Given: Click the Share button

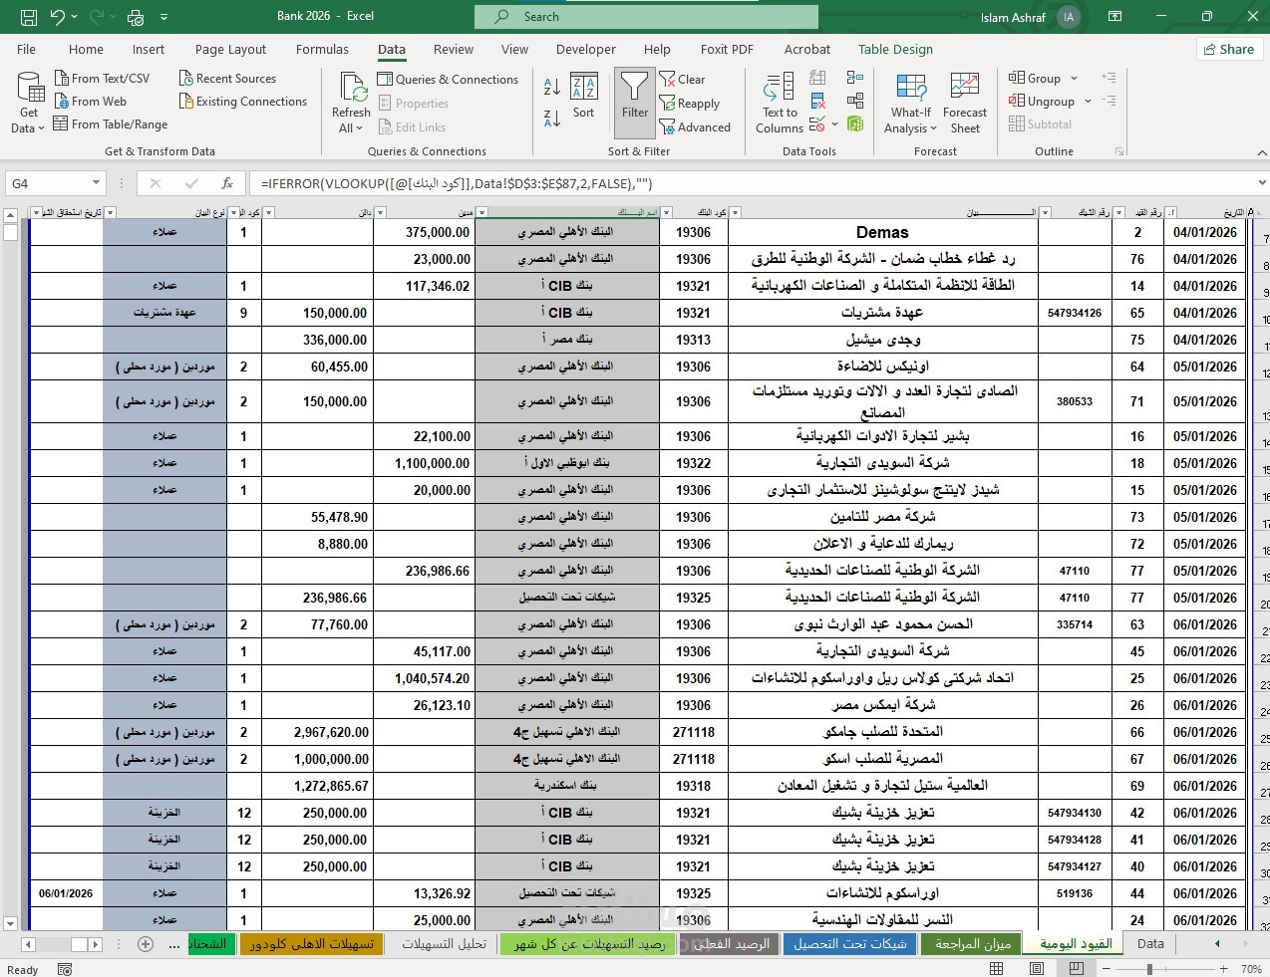Looking at the screenshot, I should 1228,49.
